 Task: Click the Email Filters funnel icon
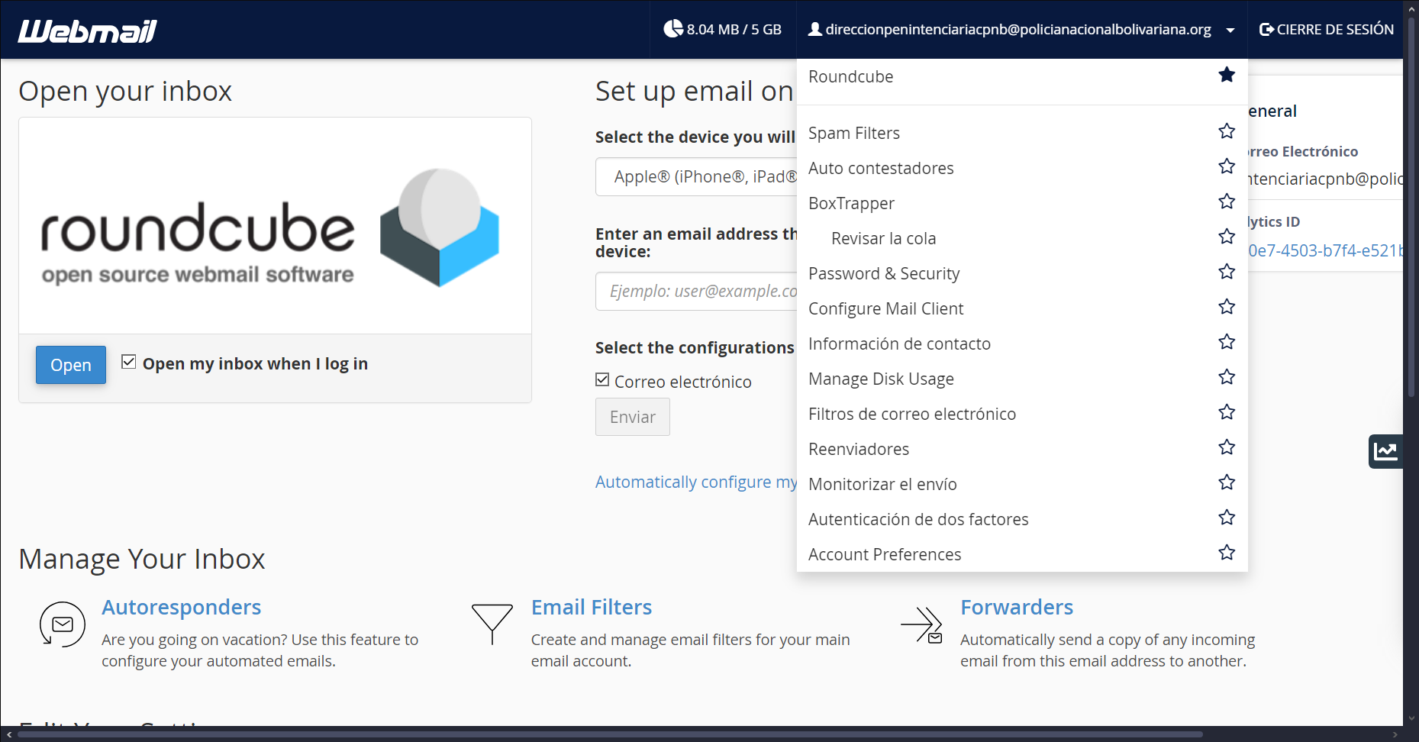coord(492,624)
